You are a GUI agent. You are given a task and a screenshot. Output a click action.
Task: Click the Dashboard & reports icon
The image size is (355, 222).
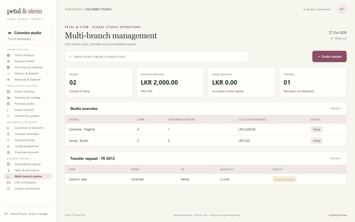tap(8, 164)
